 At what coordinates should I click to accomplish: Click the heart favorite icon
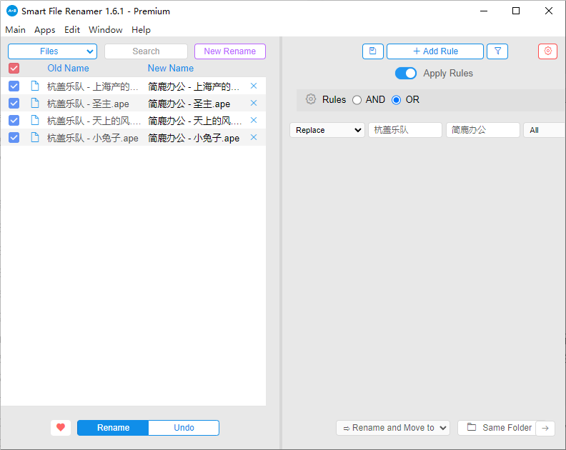pyautogui.click(x=61, y=428)
